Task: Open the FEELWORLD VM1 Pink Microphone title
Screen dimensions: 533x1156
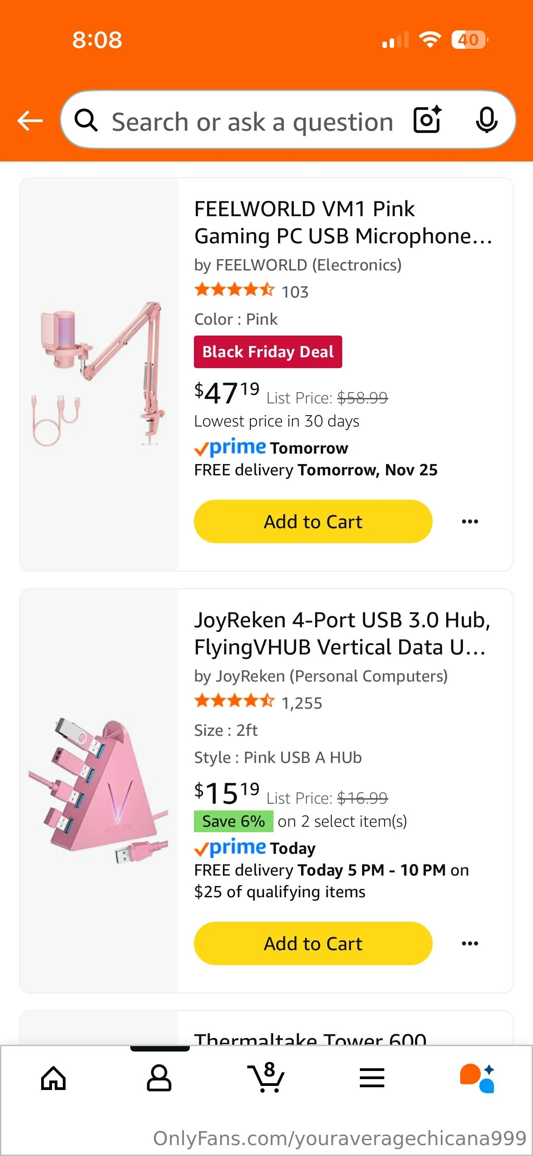Action: [343, 223]
